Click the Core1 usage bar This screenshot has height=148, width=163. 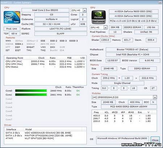click(x=31, y=95)
